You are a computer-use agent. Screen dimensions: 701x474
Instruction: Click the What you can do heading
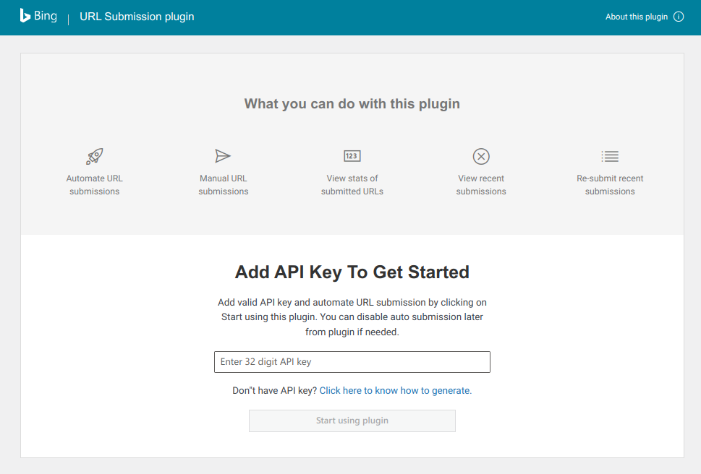pyautogui.click(x=352, y=103)
